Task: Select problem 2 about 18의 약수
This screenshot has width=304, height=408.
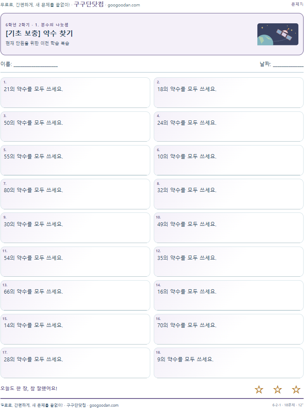Action: click(x=228, y=93)
